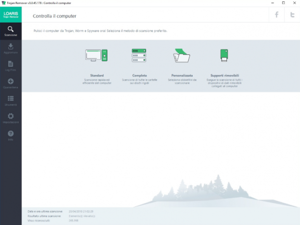Start Standard scan via computer icon

coord(97,55)
